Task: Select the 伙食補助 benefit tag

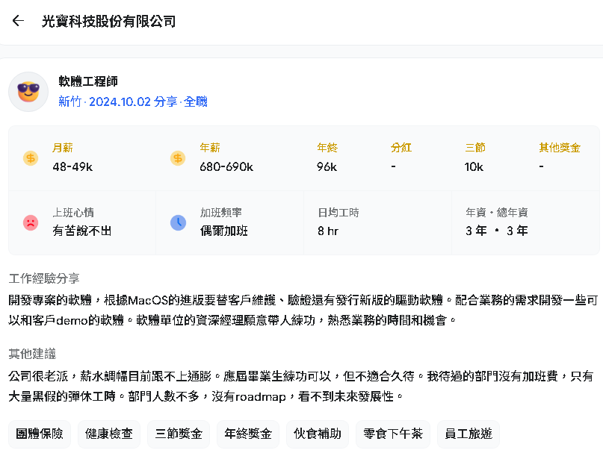Action: pos(318,434)
